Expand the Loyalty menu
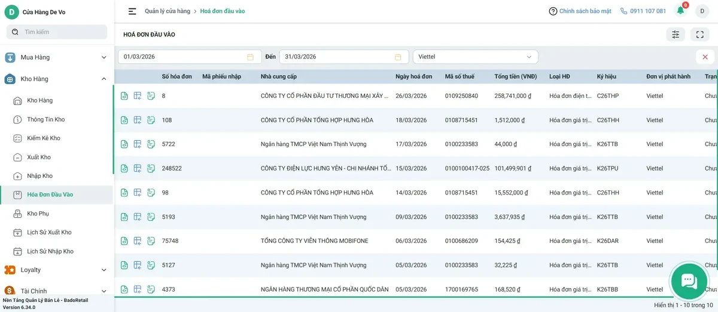 click(57, 270)
